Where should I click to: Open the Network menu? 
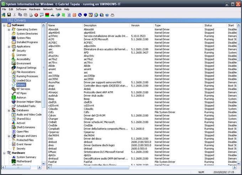tap(48, 9)
